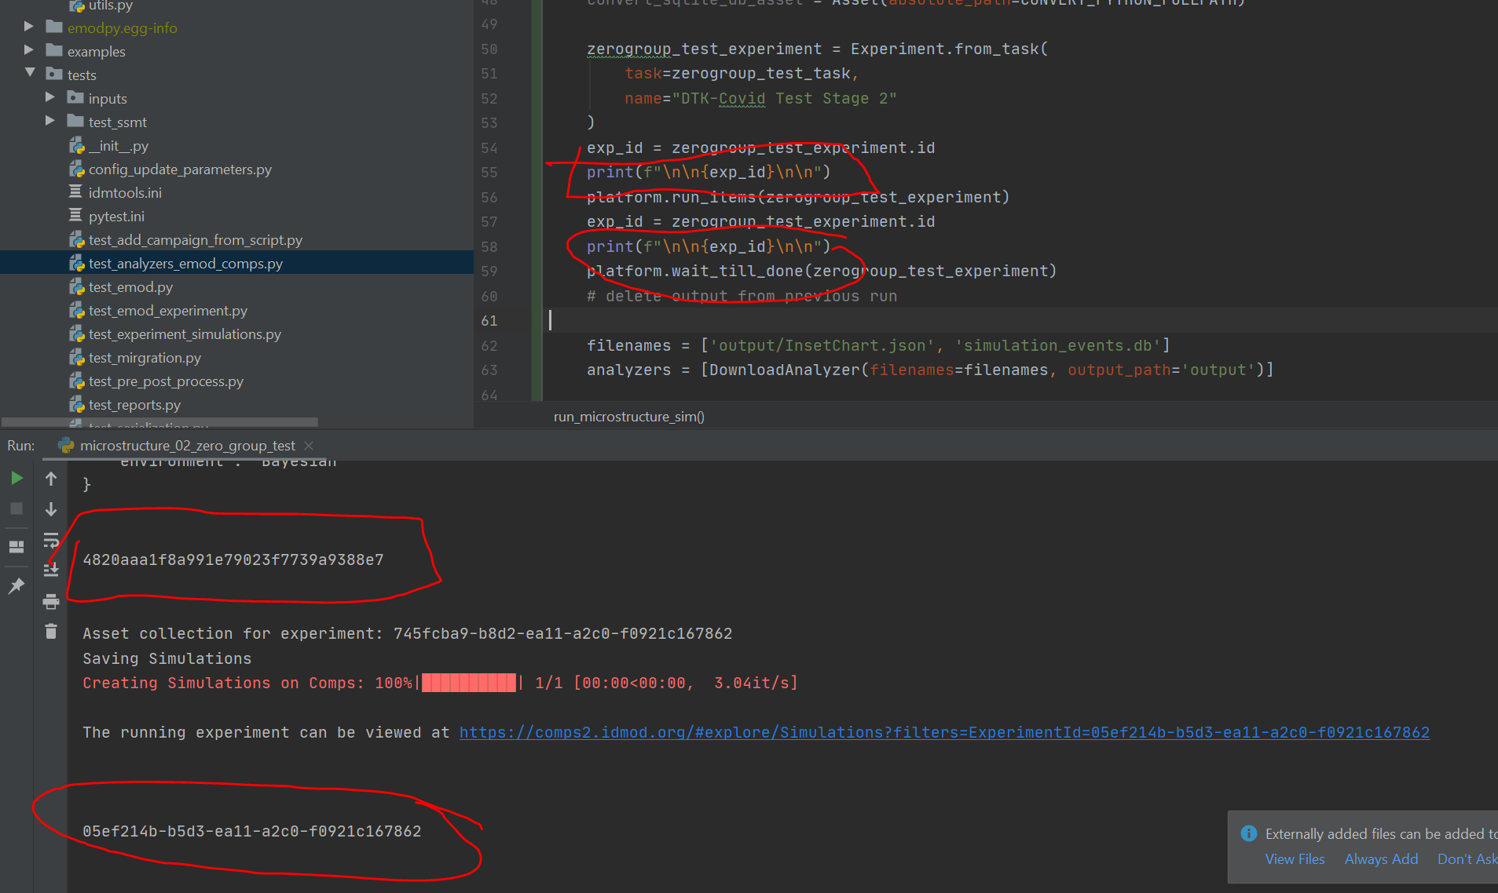Click run_microstructure_sim() in the breadcrumb bar
This screenshot has width=1498, height=893.
[628, 417]
